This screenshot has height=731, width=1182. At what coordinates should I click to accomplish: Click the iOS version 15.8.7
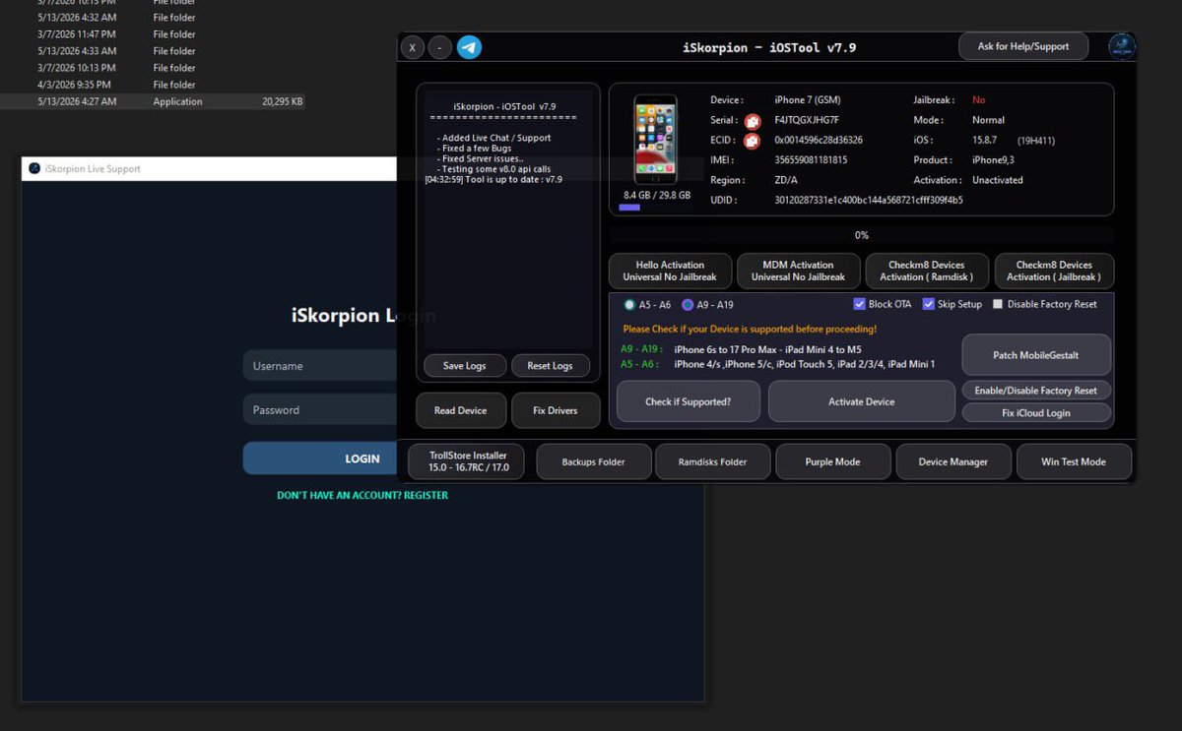pyautogui.click(x=984, y=140)
